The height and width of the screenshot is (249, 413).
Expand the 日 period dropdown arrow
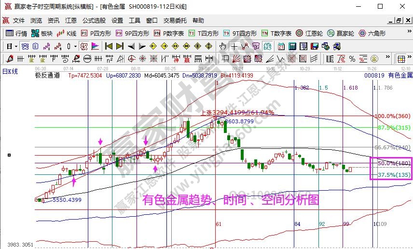(16, 46)
